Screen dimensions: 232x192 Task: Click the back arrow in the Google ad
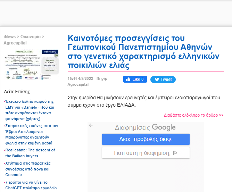click(x=91, y=125)
